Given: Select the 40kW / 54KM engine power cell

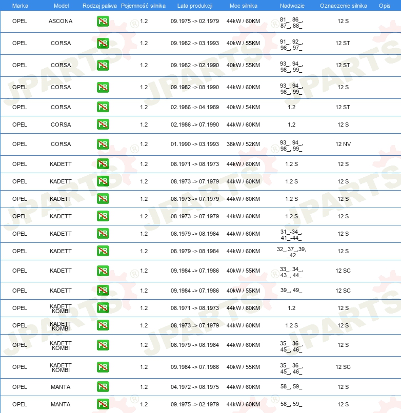Looking at the screenshot, I should point(243,107).
